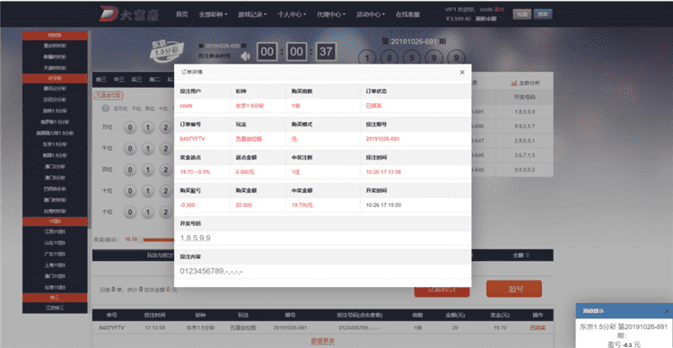Open 台湾11选5 in the sidebar
This screenshot has width=673, height=348.
(x=55, y=288)
